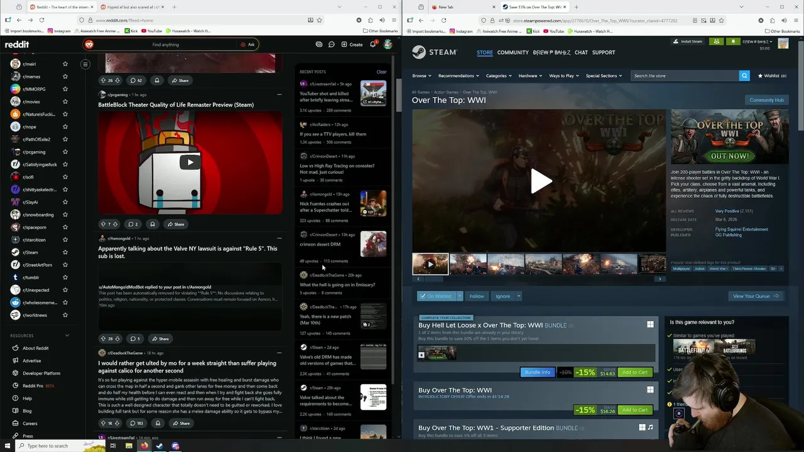The image size is (804, 452).
Task: Open comments on BattleBlock Theater post
Action: tap(133, 224)
